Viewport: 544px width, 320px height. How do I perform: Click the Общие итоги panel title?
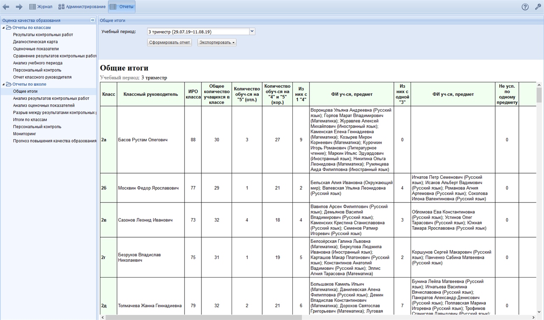tap(113, 20)
